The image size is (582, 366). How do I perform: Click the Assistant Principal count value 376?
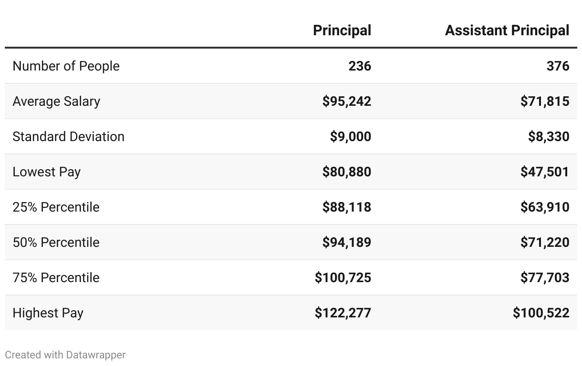(558, 66)
